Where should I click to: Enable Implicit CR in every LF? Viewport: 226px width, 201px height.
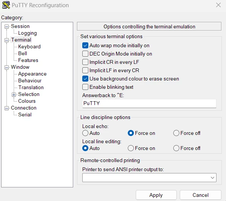[85, 62]
